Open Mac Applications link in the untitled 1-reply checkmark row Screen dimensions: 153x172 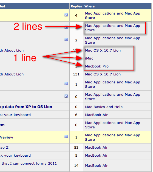pyautogui.click(x=112, y=84)
